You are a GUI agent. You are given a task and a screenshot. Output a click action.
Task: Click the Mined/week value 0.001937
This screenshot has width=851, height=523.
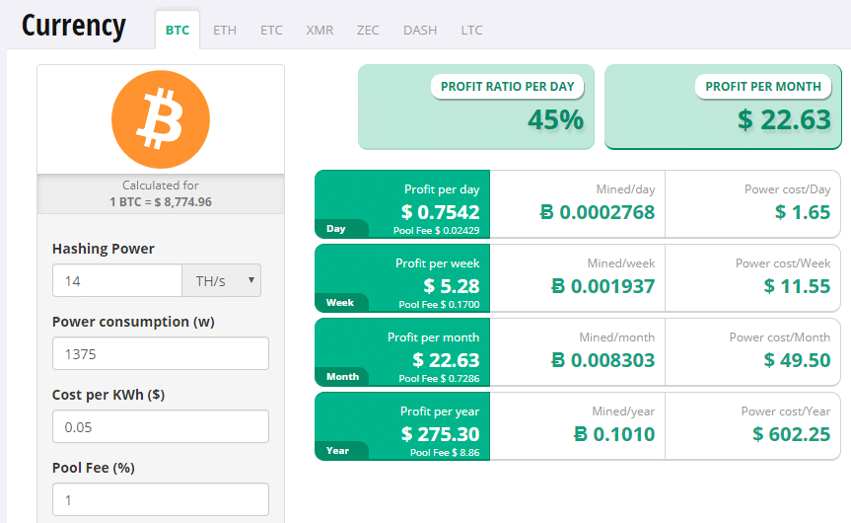pos(612,286)
